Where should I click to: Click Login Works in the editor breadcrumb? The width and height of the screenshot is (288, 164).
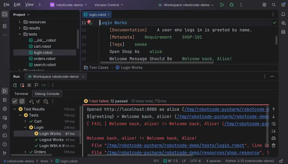point(129,67)
